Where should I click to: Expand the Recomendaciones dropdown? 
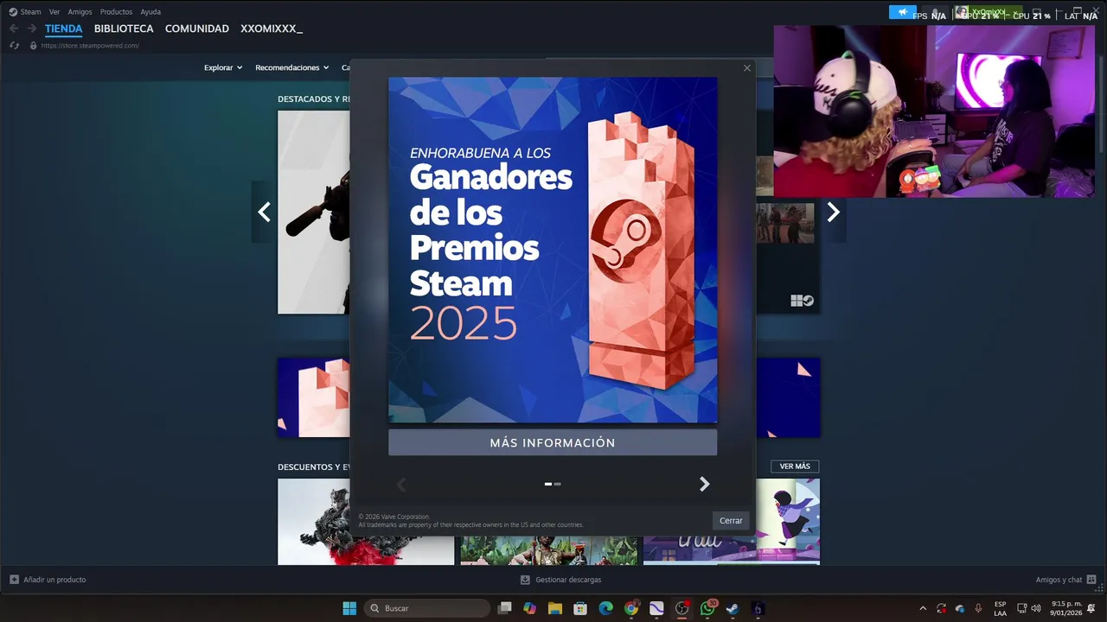point(292,67)
